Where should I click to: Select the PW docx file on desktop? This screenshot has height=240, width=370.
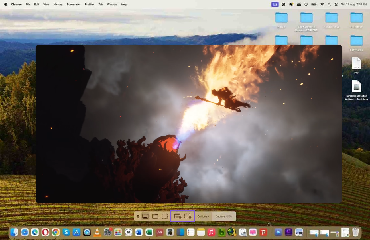tap(357, 65)
